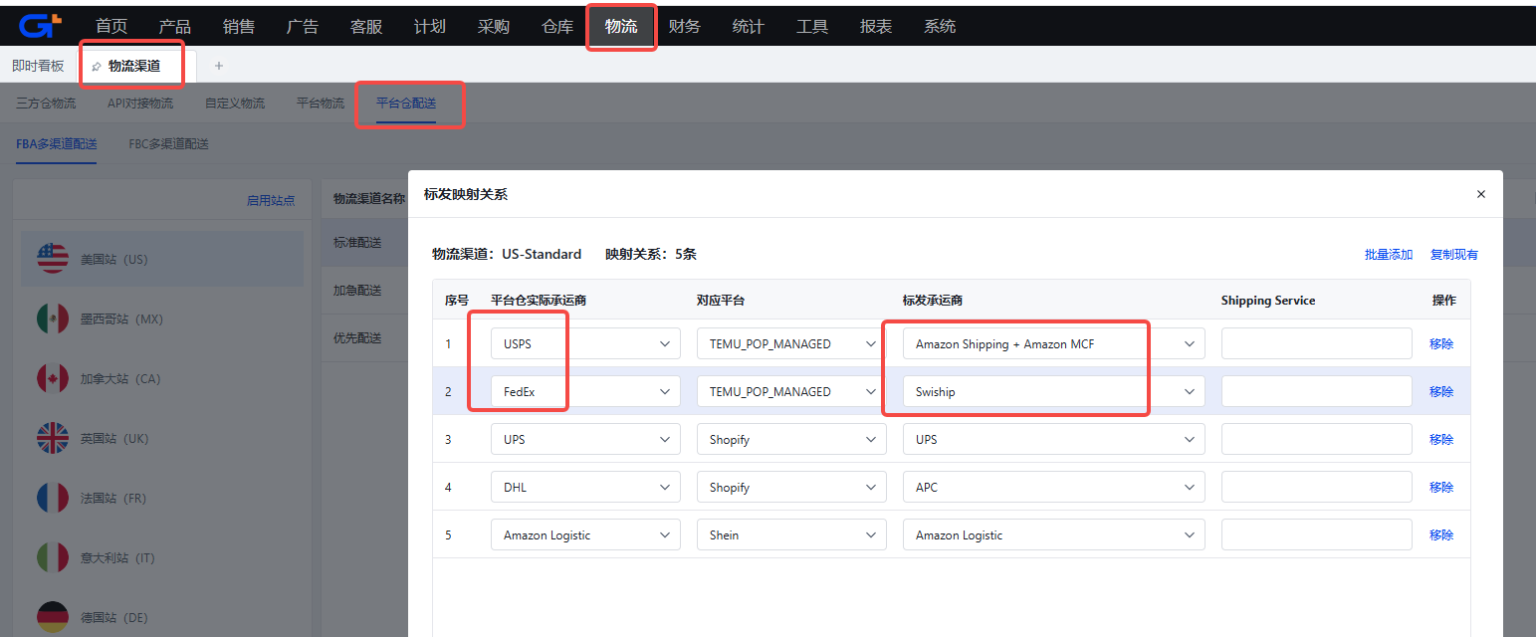Click Shipping Service field in row 1
The image size is (1536, 637).
[x=1317, y=343]
